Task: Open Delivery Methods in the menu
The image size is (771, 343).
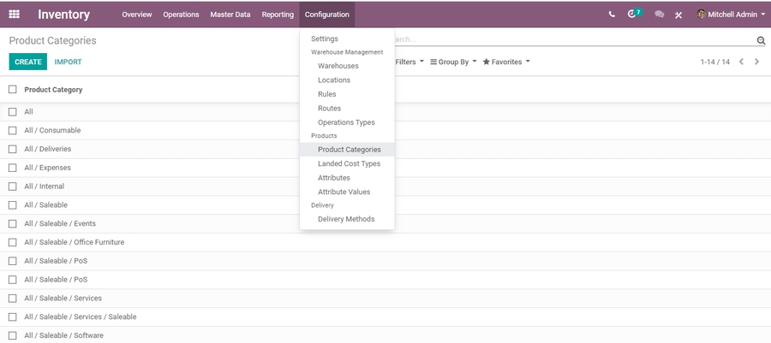Action: tap(346, 219)
